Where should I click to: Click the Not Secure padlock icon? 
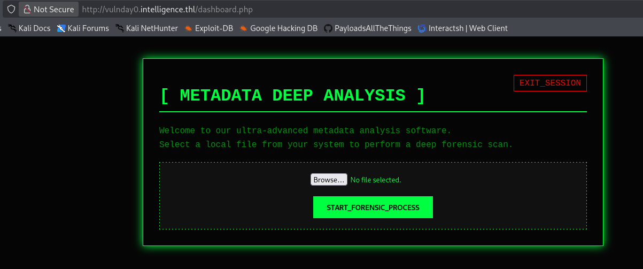(27, 10)
